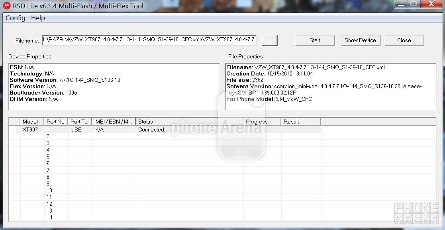
Task: Click the Bootloader Version: 109a line
Action: click(x=43, y=93)
